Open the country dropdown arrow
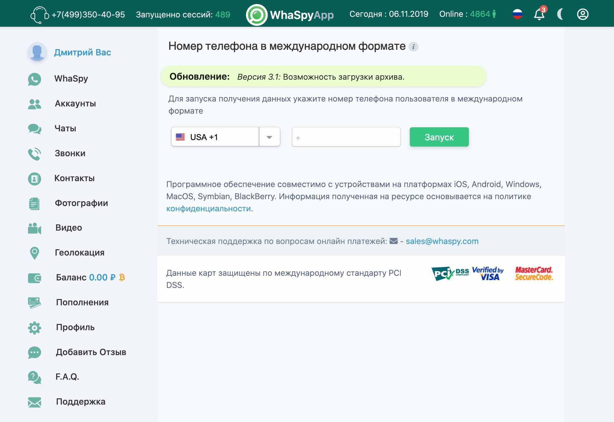This screenshot has height=422, width=614. coord(270,137)
